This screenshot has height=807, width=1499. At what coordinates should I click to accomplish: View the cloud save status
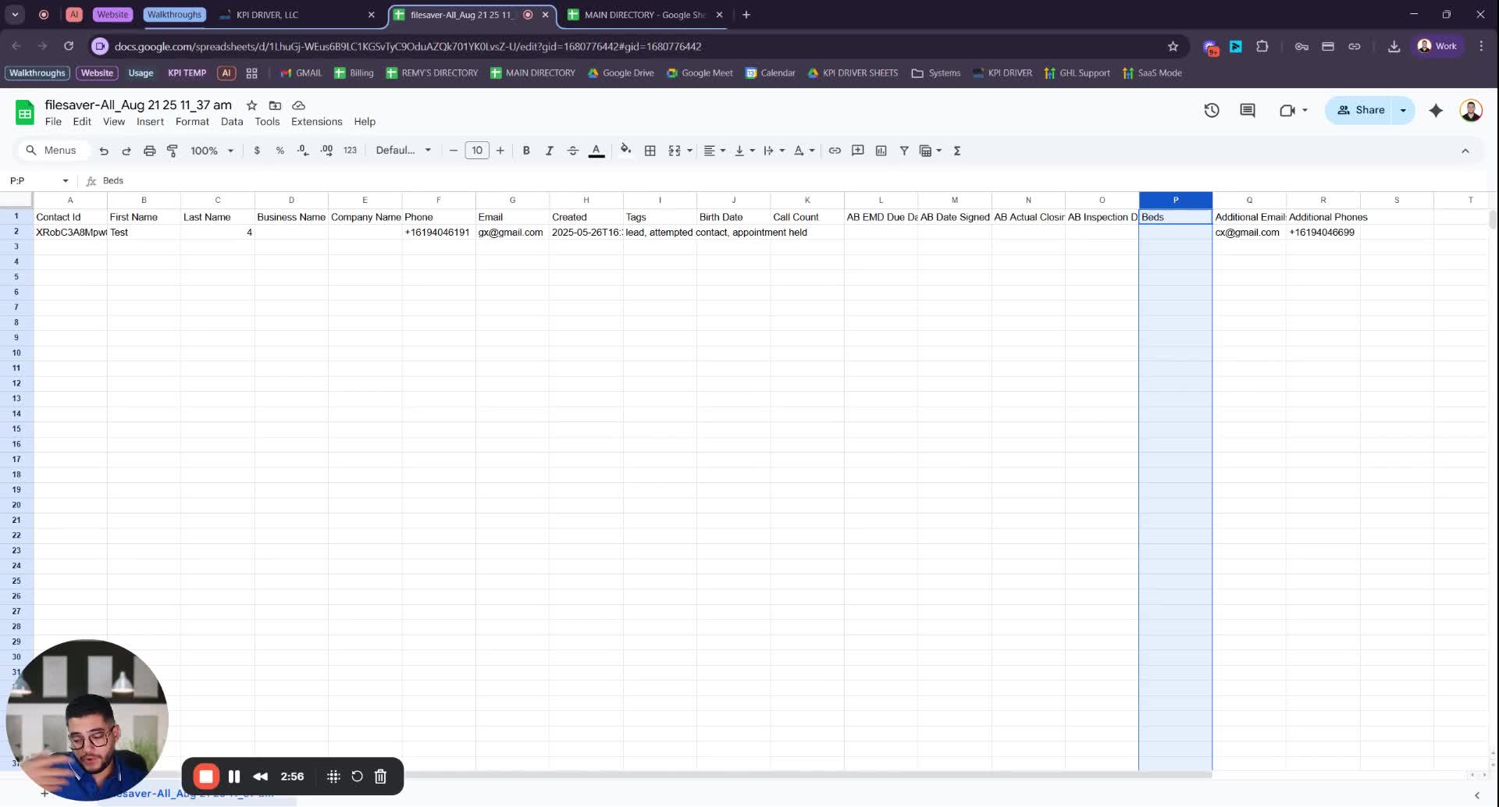(298, 105)
